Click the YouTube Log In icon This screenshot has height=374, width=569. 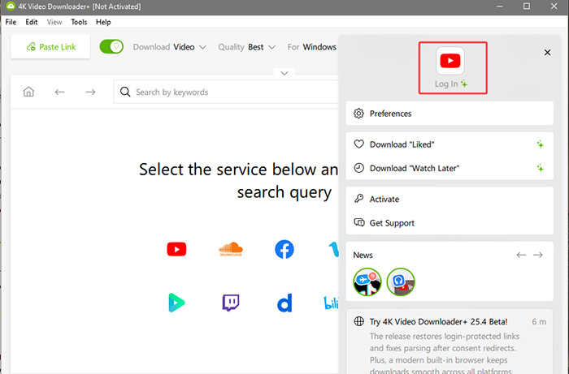tap(450, 61)
